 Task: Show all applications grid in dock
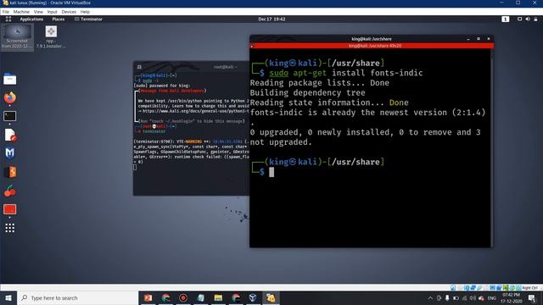(9, 228)
